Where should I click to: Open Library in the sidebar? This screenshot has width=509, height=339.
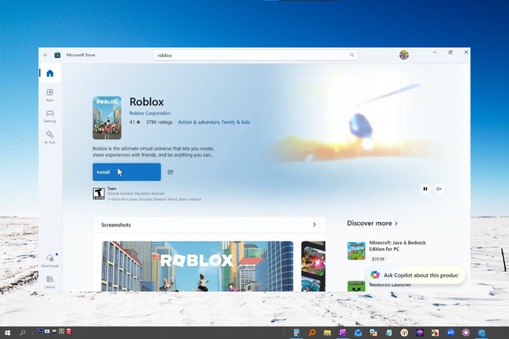tap(50, 282)
